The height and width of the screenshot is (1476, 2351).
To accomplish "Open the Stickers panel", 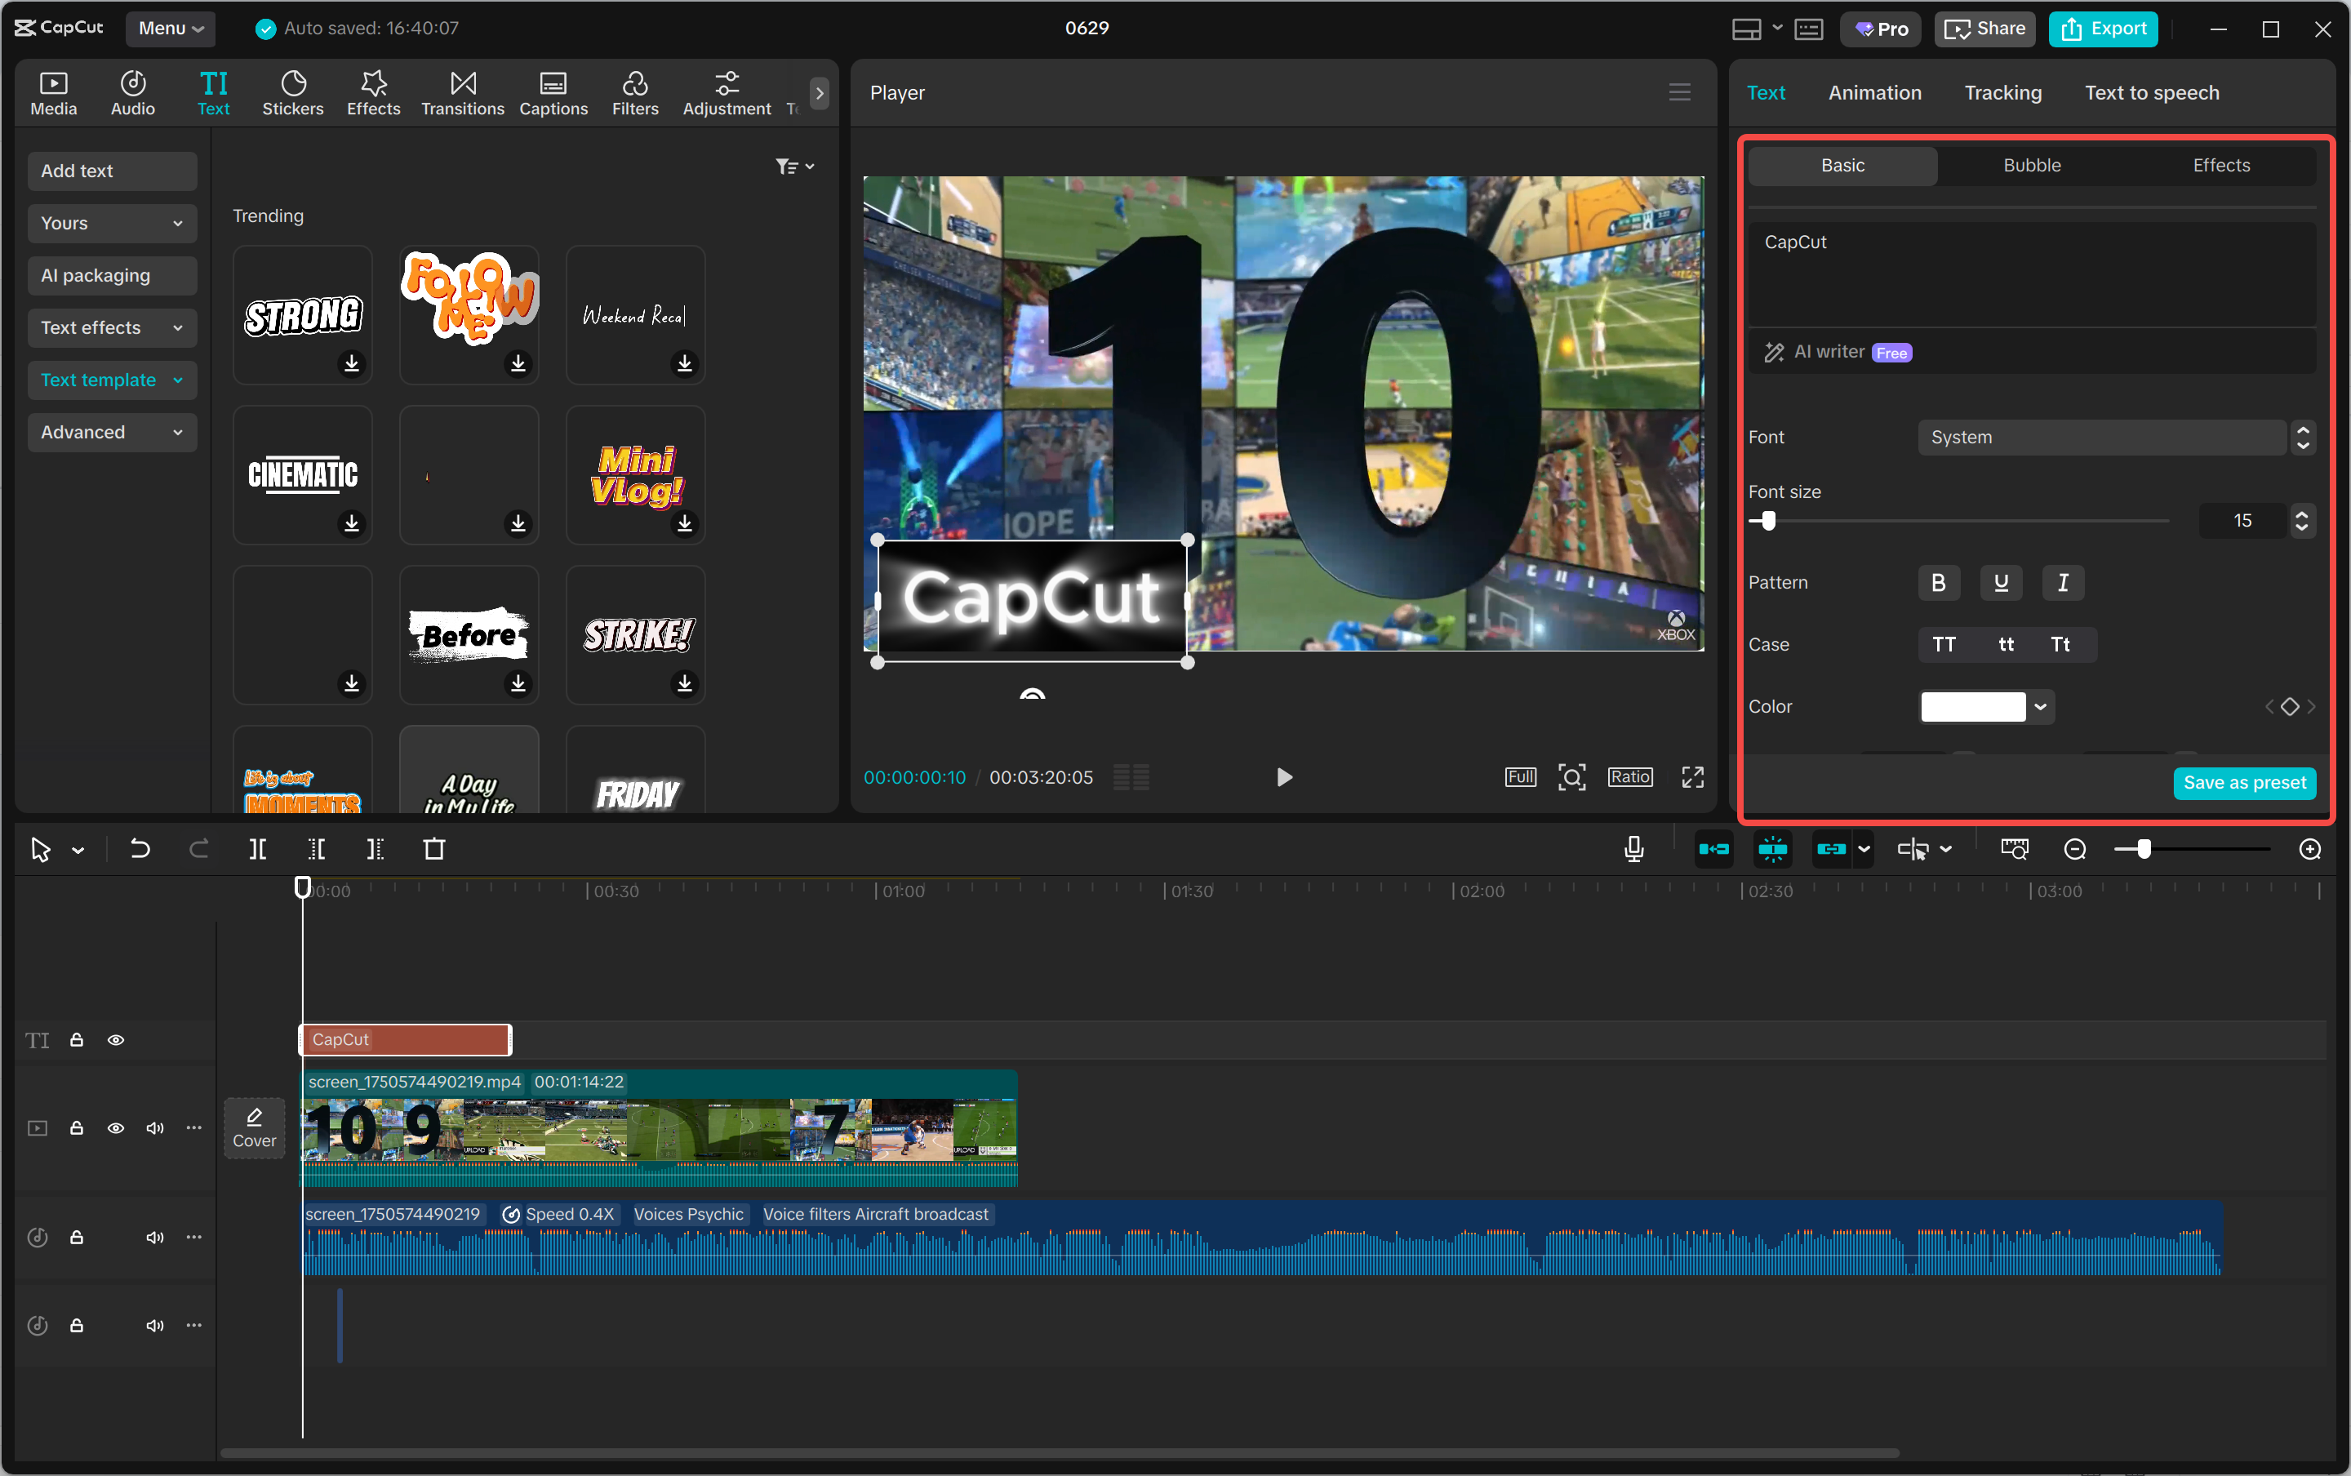I will coord(291,91).
